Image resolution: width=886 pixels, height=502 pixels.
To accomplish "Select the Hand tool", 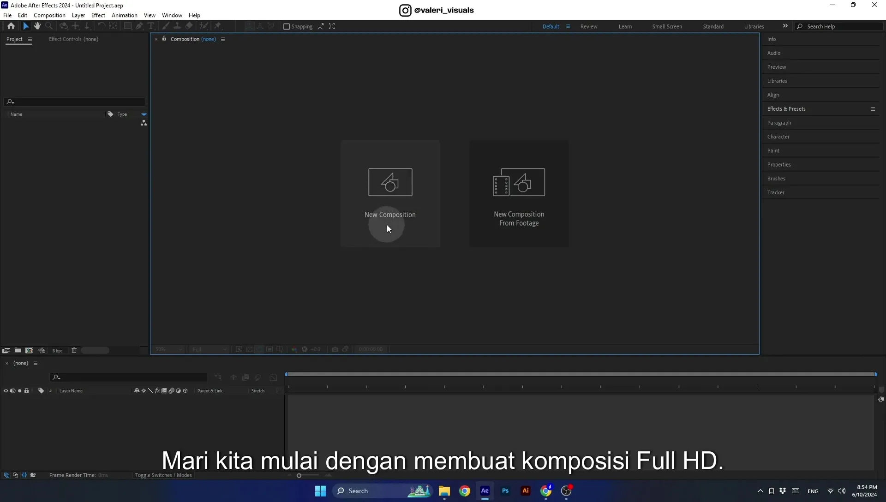I will pos(37,26).
